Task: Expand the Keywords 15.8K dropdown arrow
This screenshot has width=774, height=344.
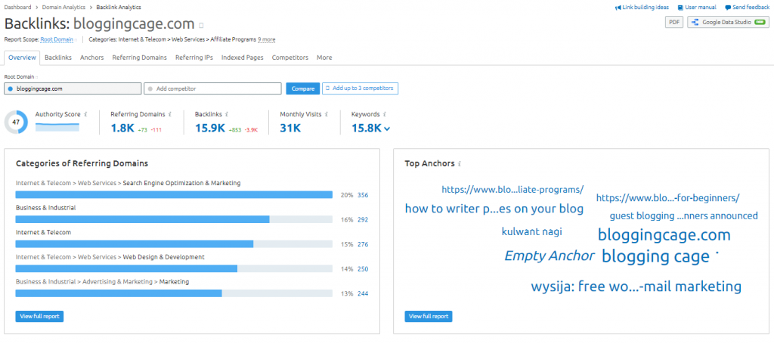Action: point(387,129)
